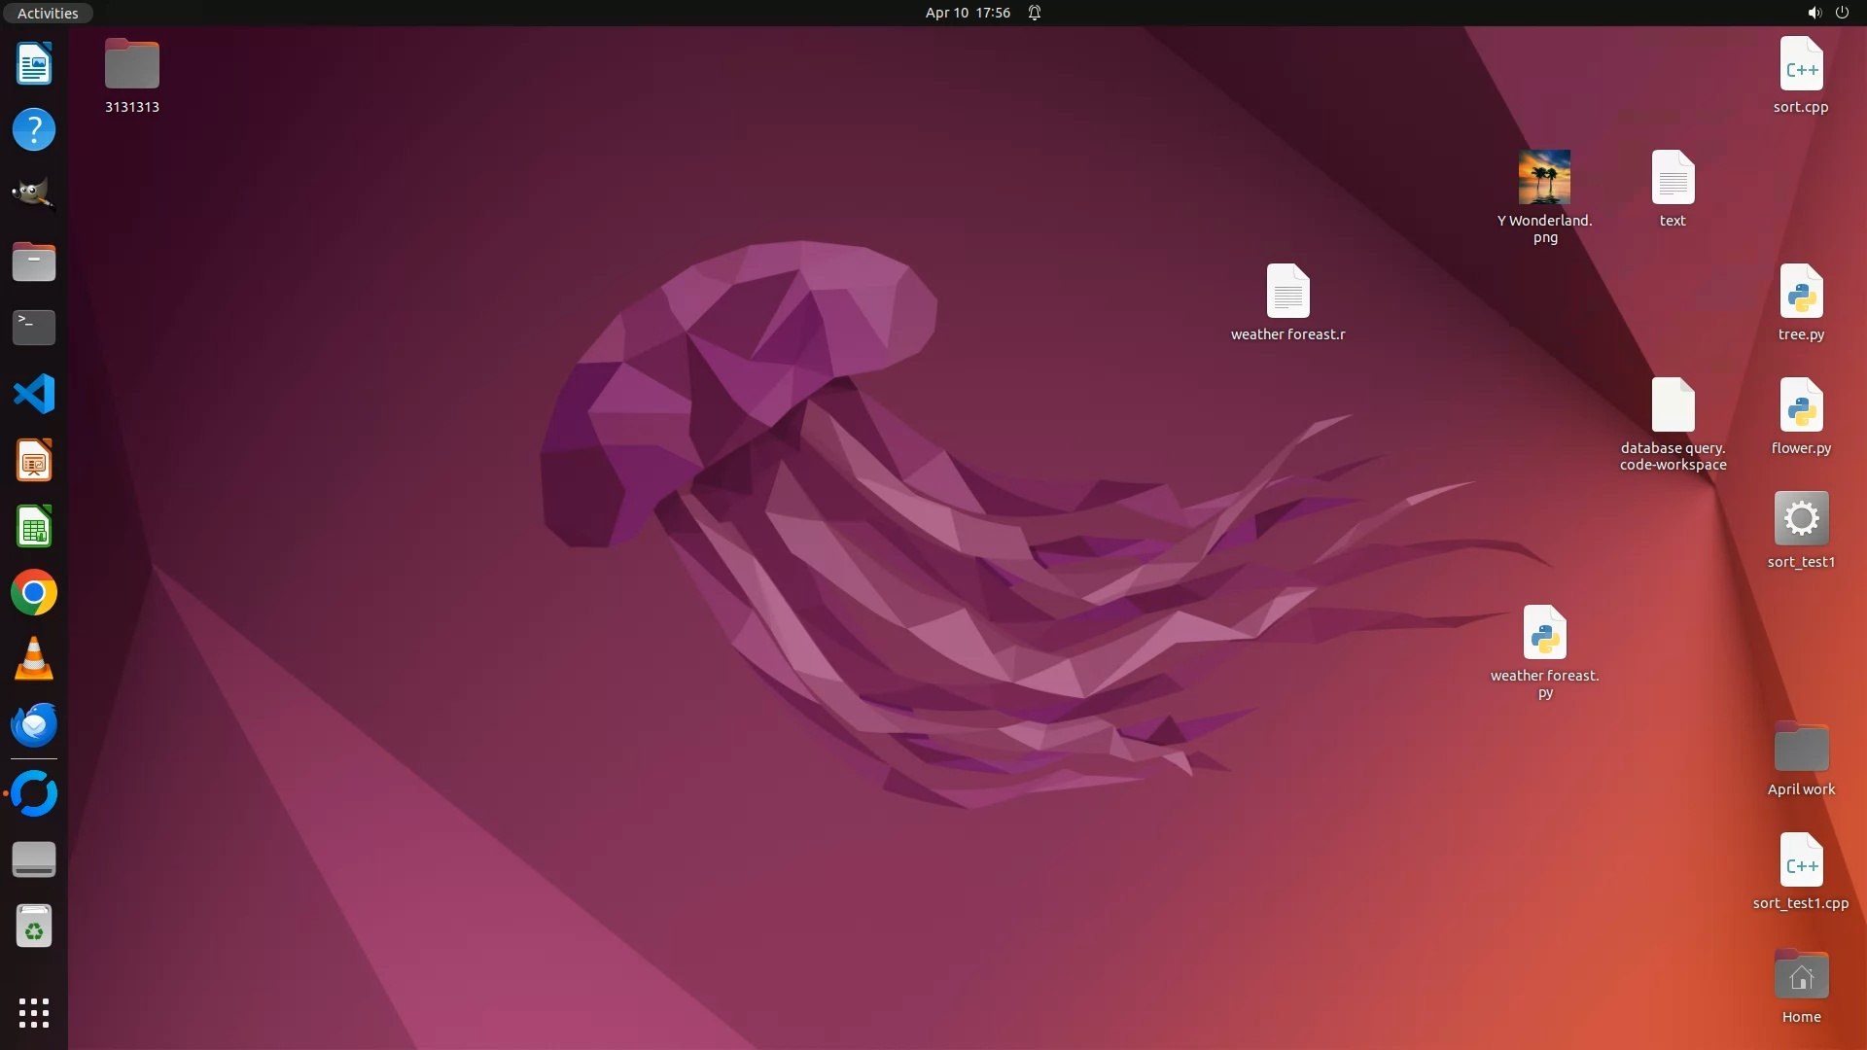
Task: Show Applications grid button
Action: click(34, 1013)
